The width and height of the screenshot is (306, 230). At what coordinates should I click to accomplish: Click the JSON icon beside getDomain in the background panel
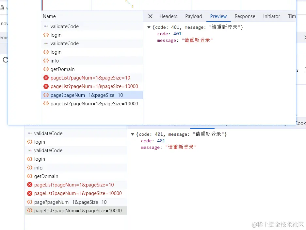30,176
